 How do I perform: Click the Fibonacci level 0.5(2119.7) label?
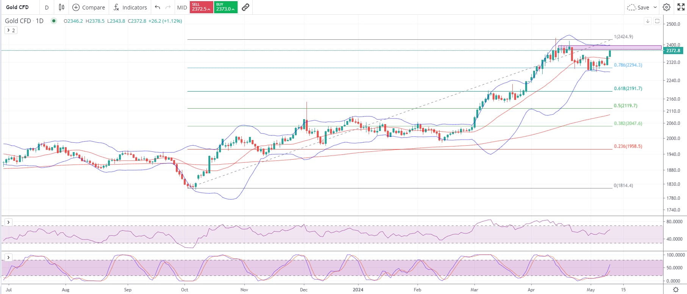(626, 106)
